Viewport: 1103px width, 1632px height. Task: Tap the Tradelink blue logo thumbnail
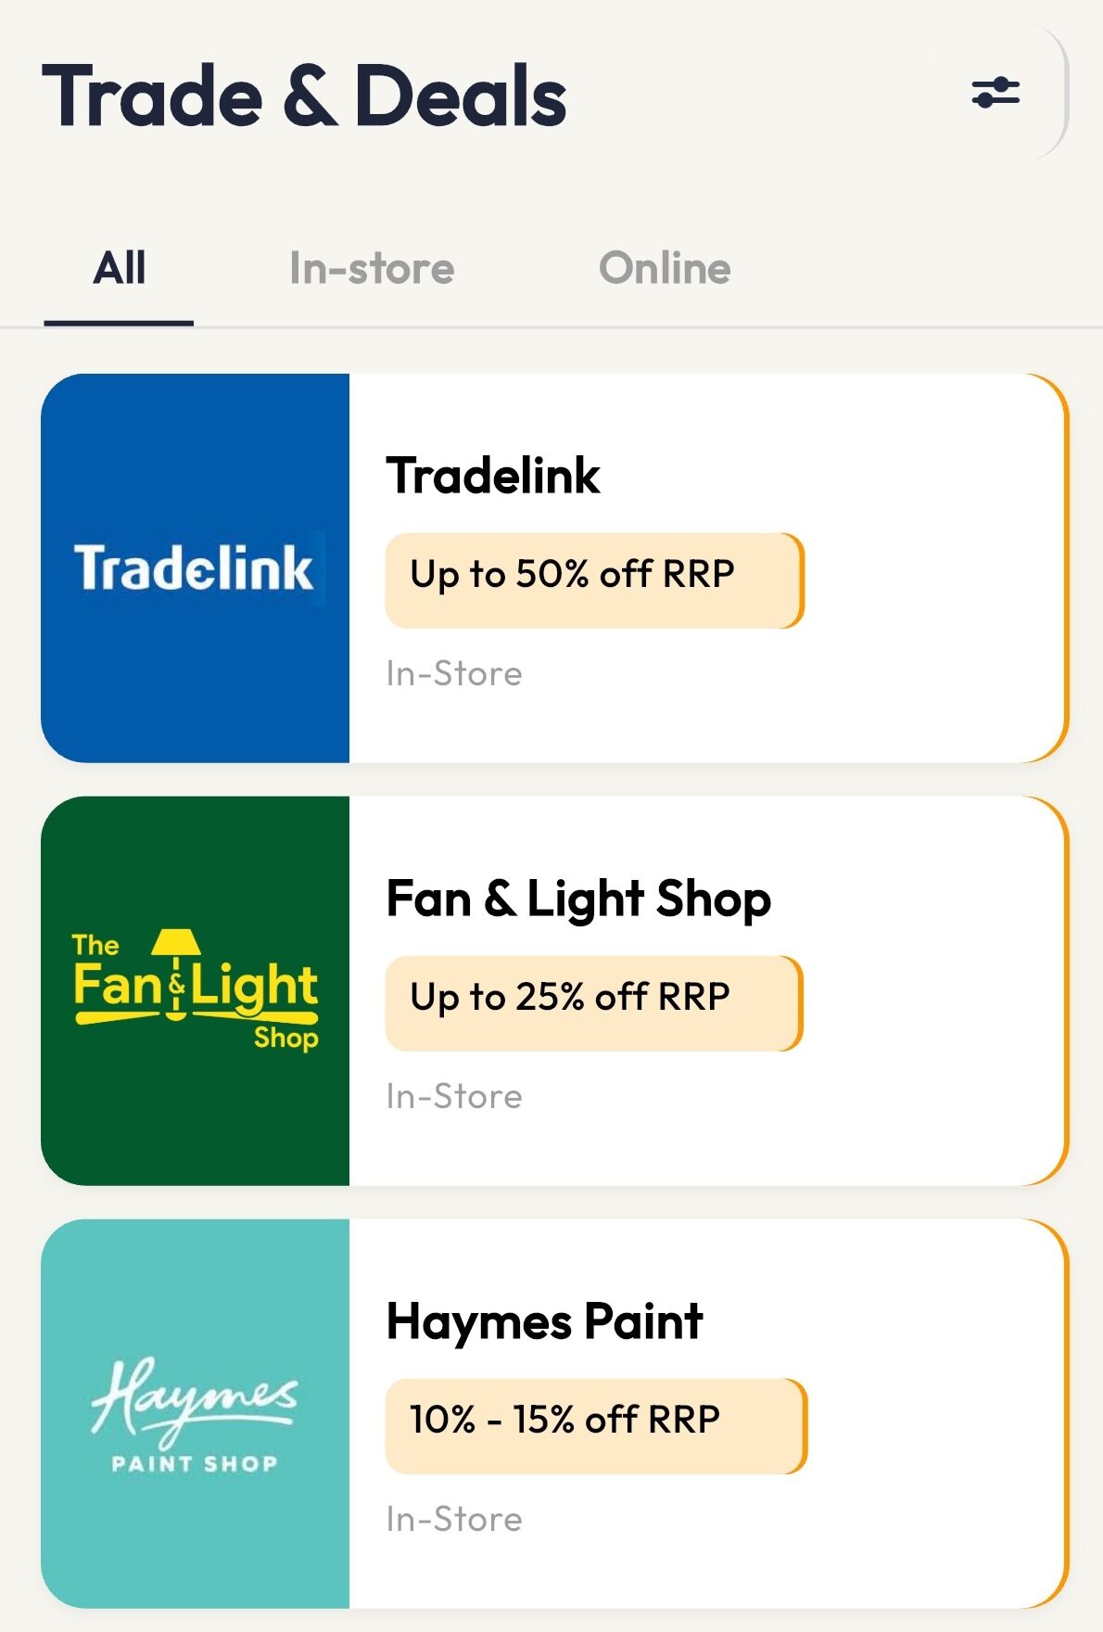click(x=196, y=567)
